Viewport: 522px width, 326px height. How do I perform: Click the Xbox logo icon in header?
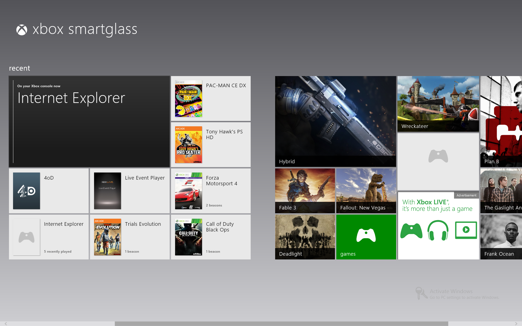tap(22, 30)
